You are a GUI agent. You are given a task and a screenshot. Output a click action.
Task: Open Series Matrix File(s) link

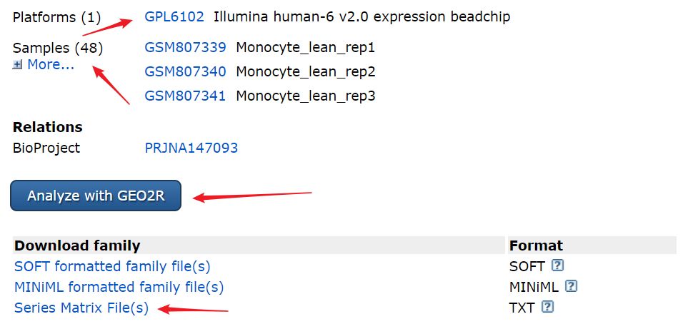click(81, 308)
